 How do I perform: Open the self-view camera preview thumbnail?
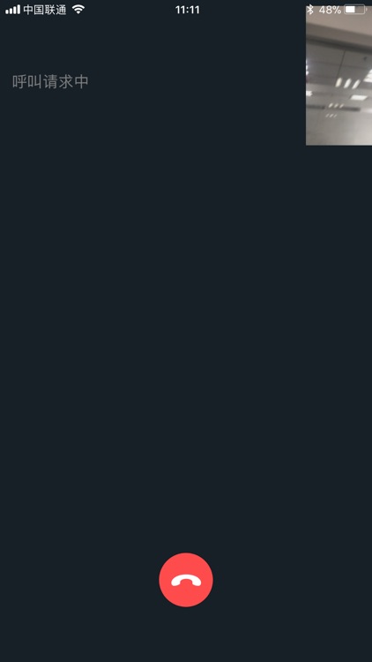coord(339,76)
